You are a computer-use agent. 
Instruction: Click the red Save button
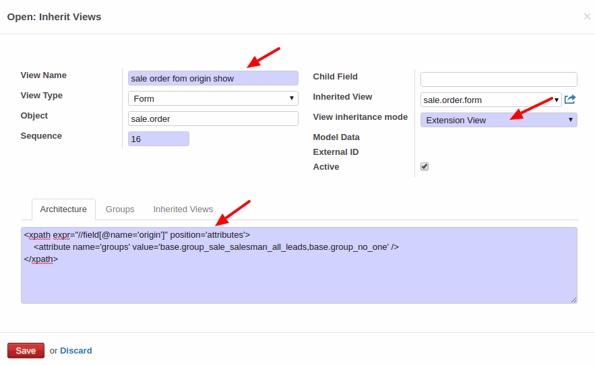tap(26, 351)
